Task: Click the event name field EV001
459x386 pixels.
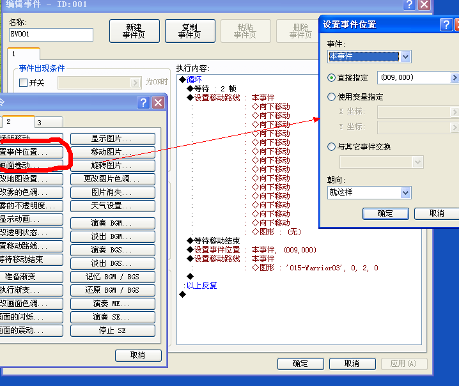Action: (x=51, y=35)
